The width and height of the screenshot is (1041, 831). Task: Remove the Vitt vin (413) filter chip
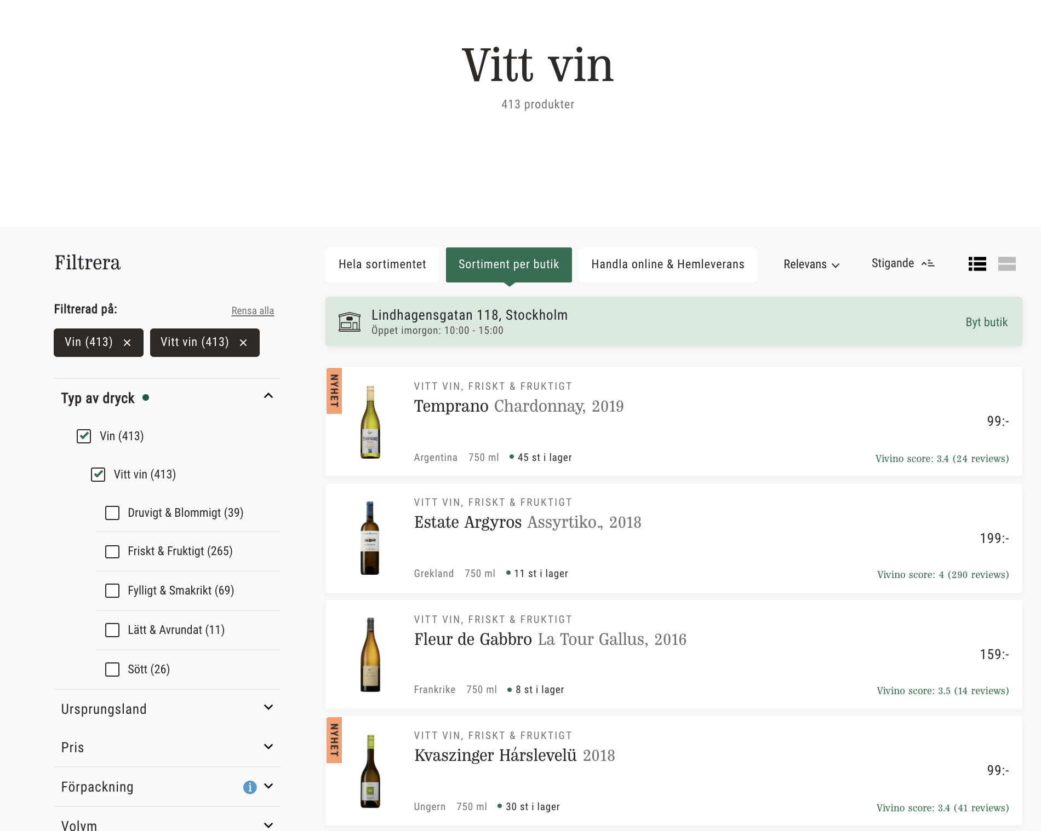(x=243, y=343)
